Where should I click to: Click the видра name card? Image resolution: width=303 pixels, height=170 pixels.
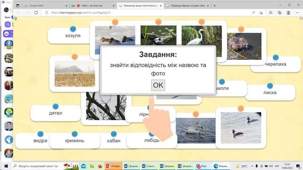pos(40,141)
